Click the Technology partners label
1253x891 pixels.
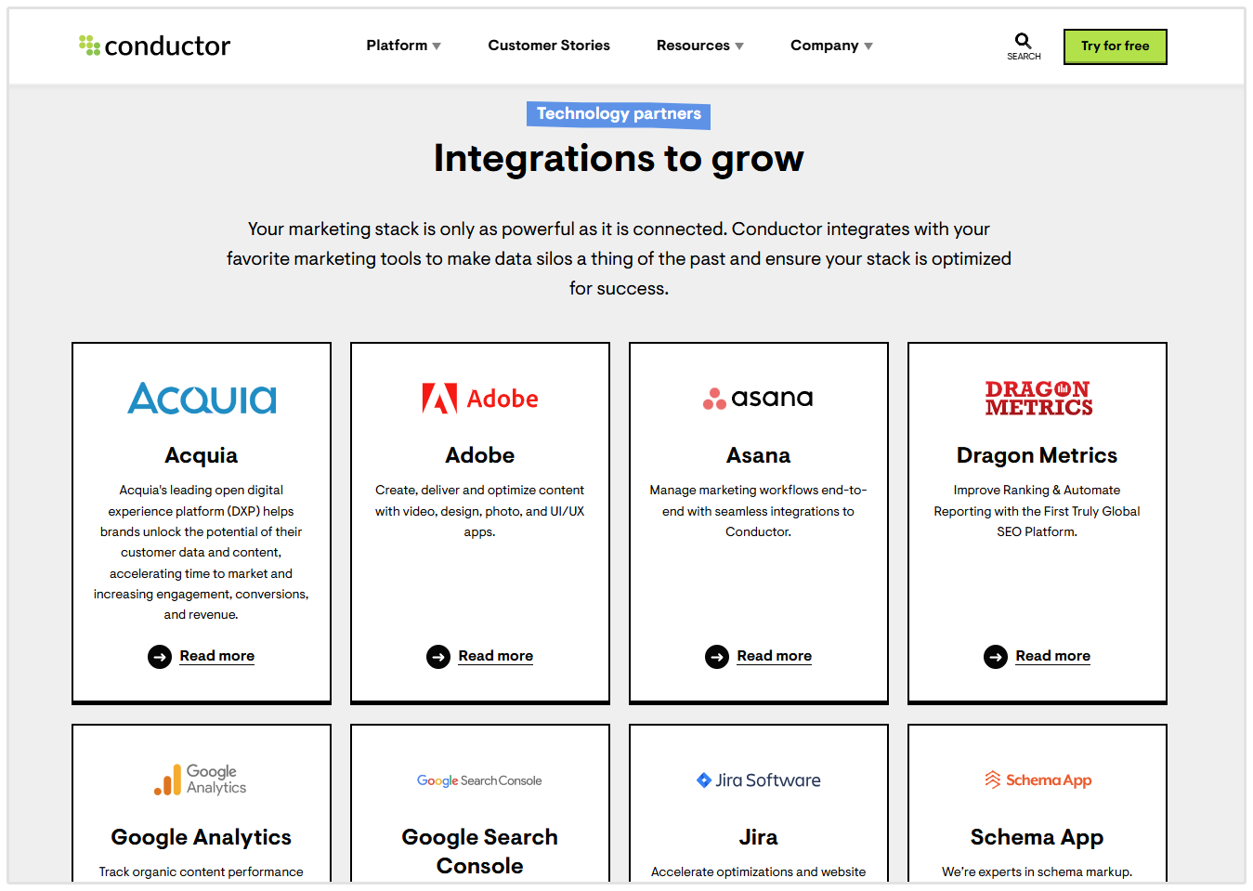tap(619, 114)
